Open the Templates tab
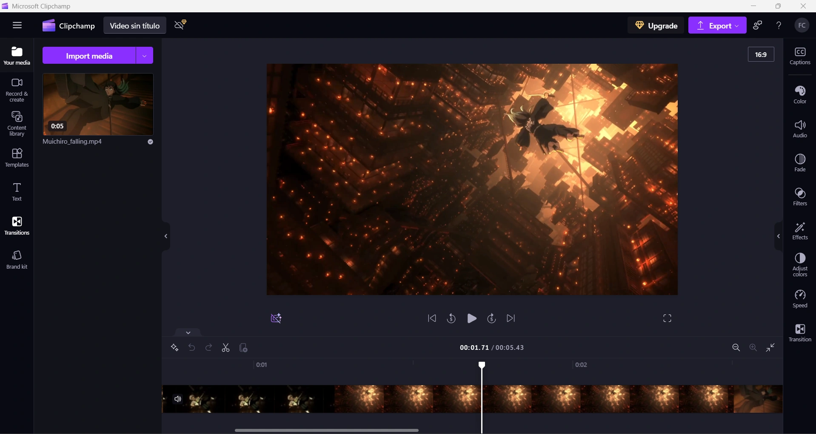The image size is (816, 434). (17, 158)
